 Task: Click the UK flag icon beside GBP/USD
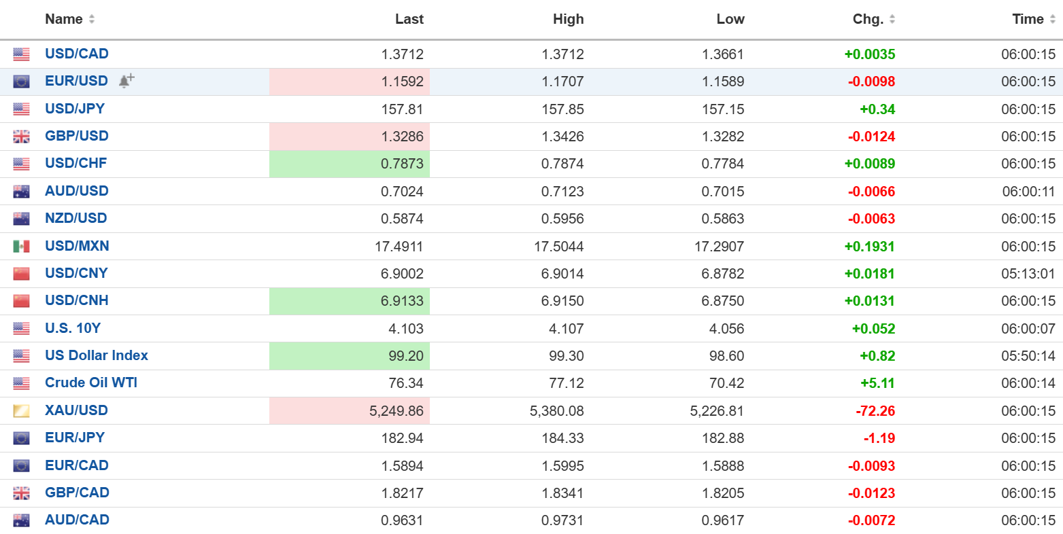pyautogui.click(x=22, y=137)
